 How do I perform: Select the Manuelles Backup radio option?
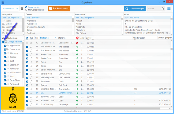26,10
